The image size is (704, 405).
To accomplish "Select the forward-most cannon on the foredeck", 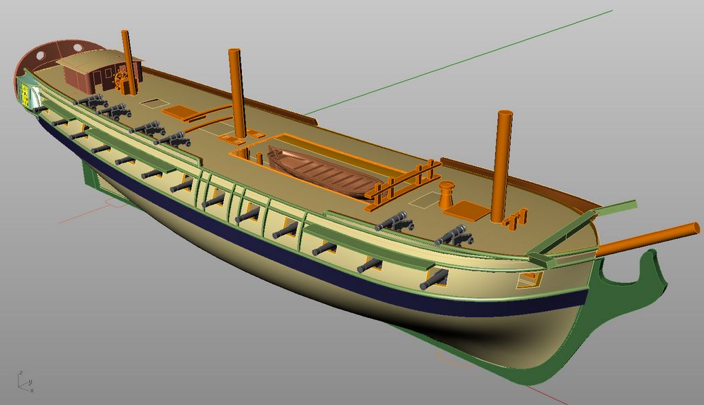I will [454, 237].
